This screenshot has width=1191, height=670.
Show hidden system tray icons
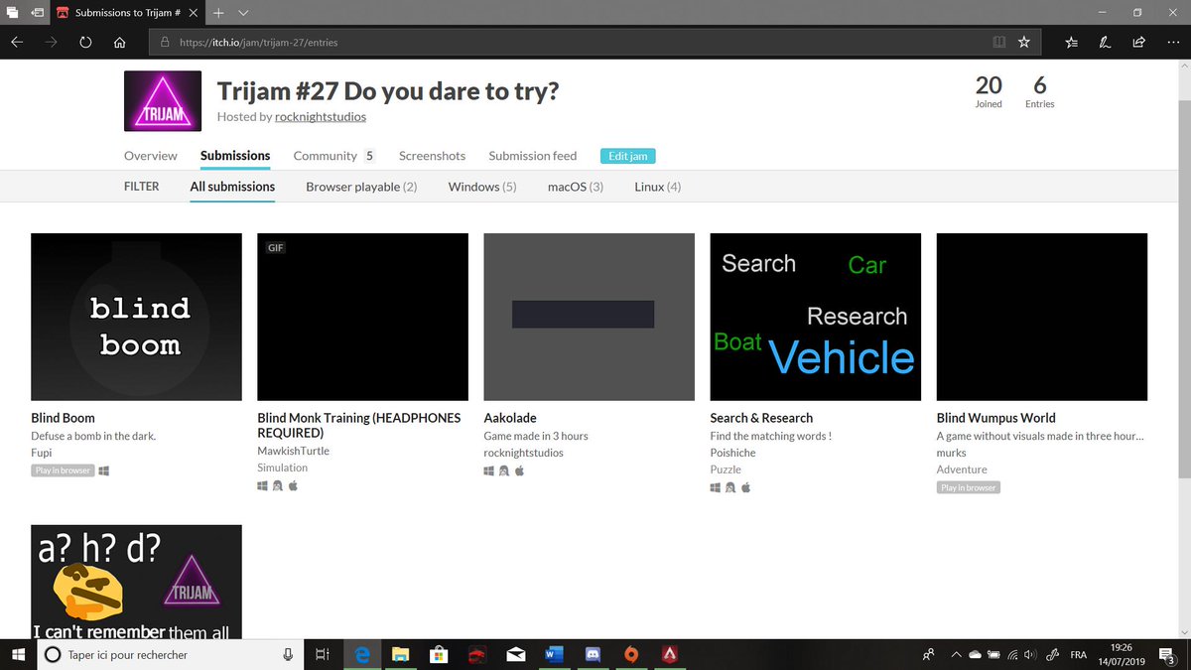click(957, 654)
